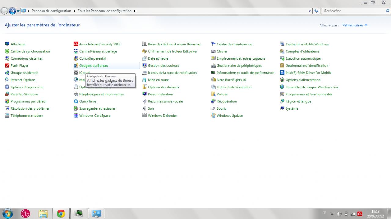The height and width of the screenshot is (219, 391).
Task: Click the Pare-feu Windows icon
Action: click(7, 94)
